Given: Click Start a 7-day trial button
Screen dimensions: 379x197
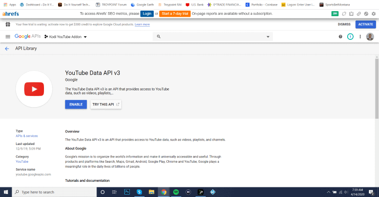Looking at the screenshot, I should (175, 14).
